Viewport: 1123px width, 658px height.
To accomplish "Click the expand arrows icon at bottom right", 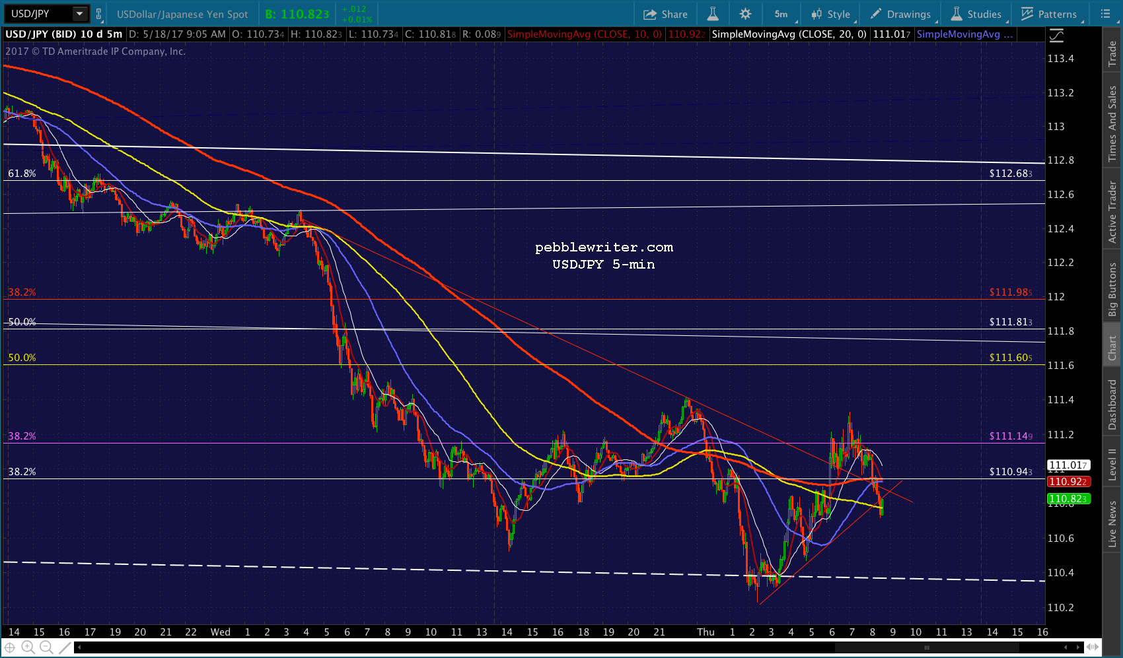I will [x=1093, y=647].
